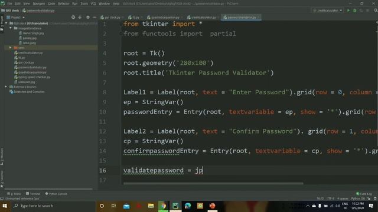
Task: Open the Refactor menu
Action: click(x=64, y=4)
